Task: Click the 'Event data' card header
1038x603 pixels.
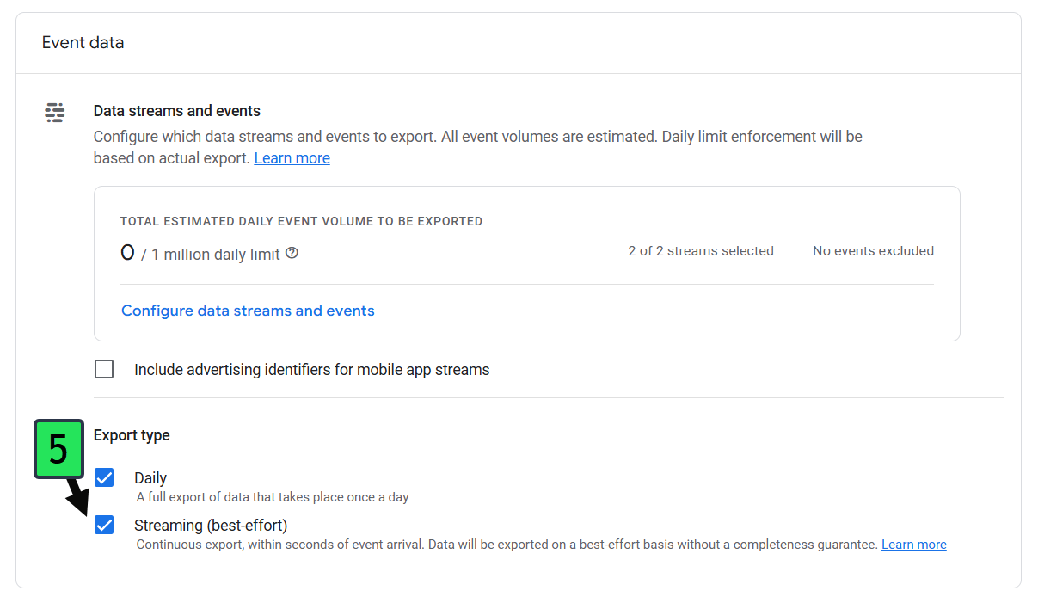Action: [83, 42]
